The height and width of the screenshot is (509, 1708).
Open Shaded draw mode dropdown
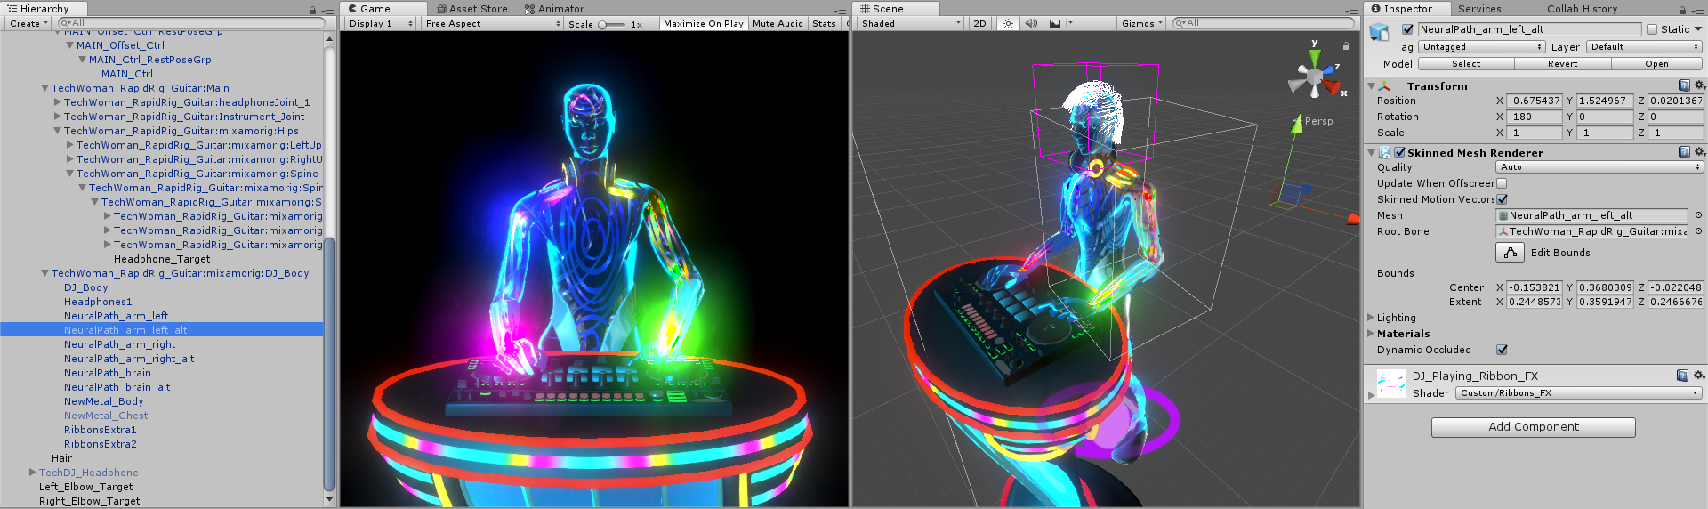click(x=910, y=24)
